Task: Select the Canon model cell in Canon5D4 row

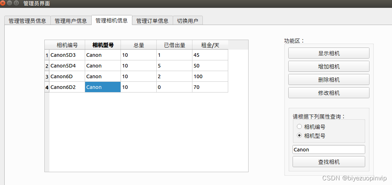Action: 103,66
